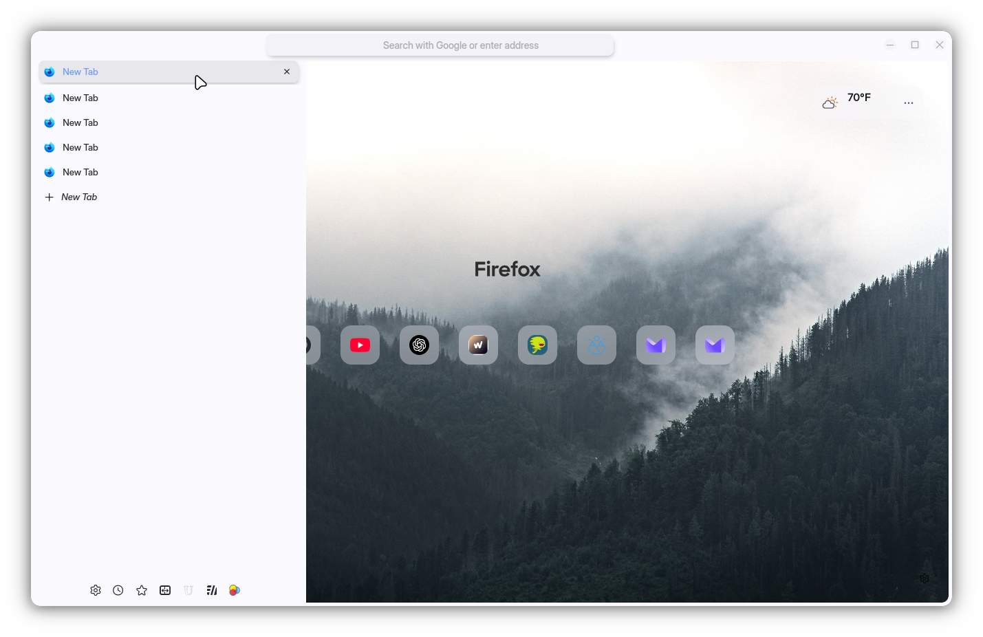Open the brown W shortcut tile
Image resolution: width=983 pixels, height=637 pixels.
478,345
